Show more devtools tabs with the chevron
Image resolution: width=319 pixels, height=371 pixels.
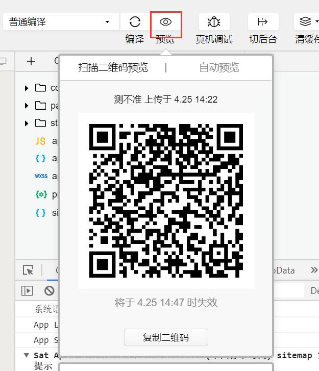click(314, 270)
